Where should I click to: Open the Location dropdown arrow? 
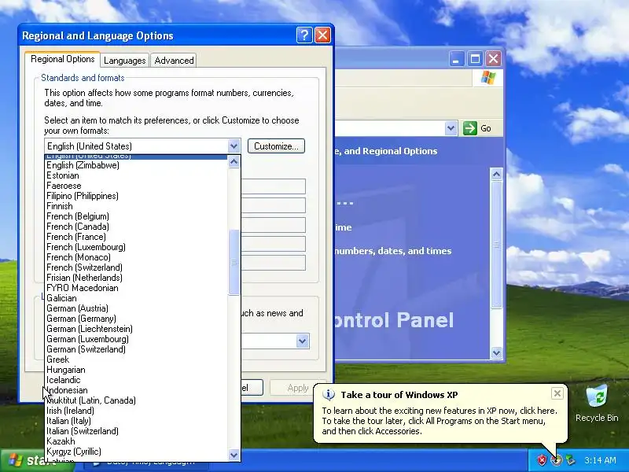(303, 341)
